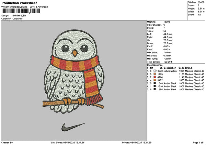Click the 'Brand' column header

point(188,68)
